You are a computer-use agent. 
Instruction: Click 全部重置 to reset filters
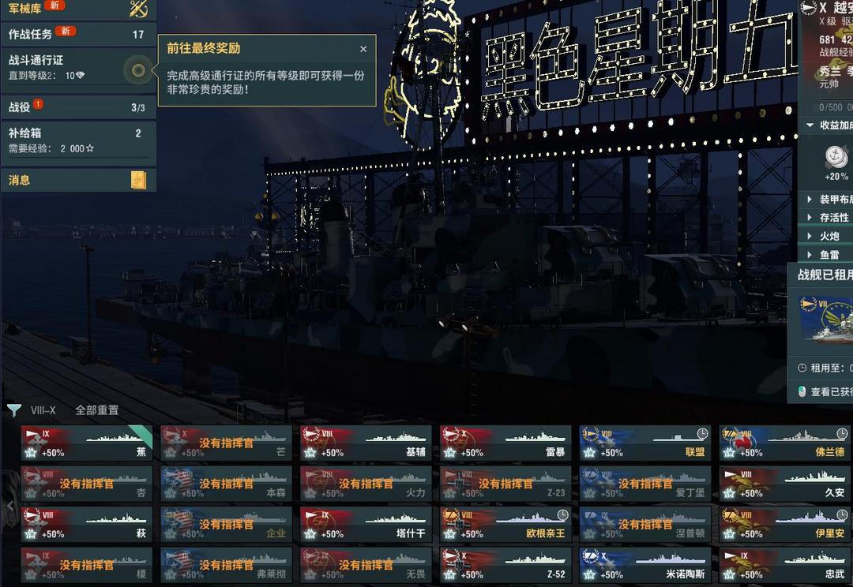tap(97, 410)
